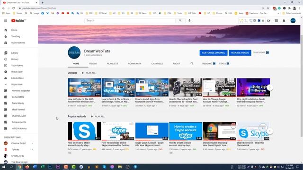Screen dimensions: 303x170
Task: Open the Other bookmarks folder
Action: 291,13
